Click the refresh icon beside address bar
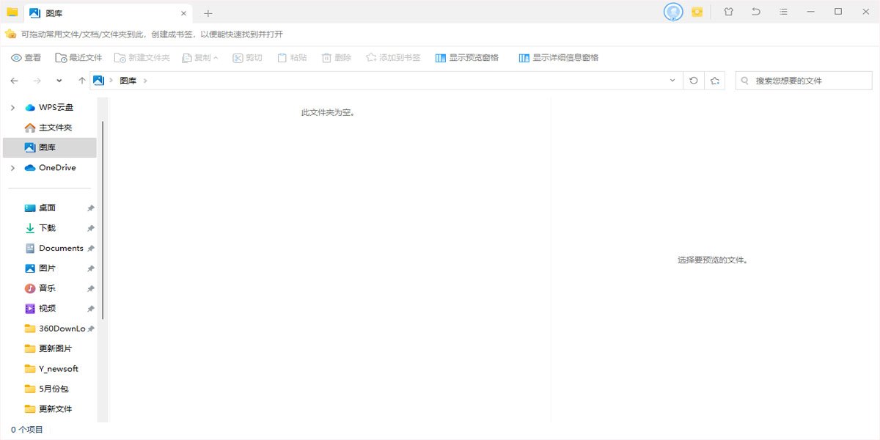The image size is (880, 440). (x=694, y=81)
